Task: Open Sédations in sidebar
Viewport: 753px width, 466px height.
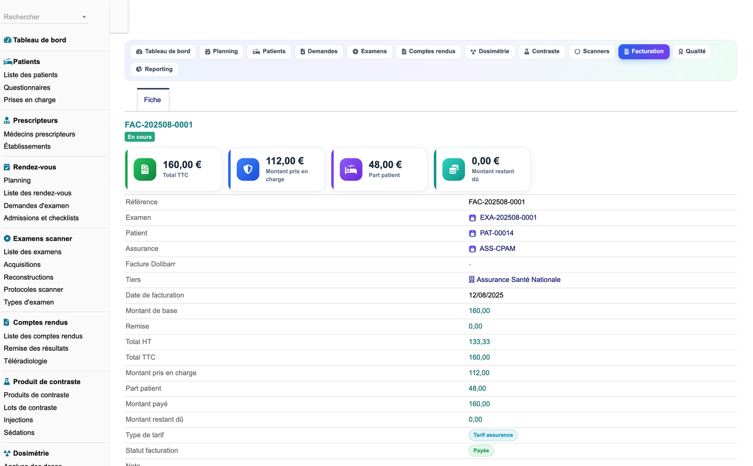Action: pyautogui.click(x=19, y=433)
